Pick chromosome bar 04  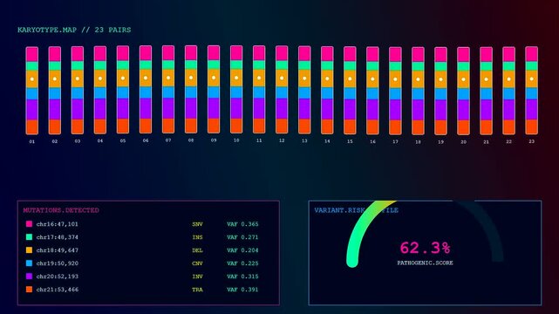(x=100, y=90)
